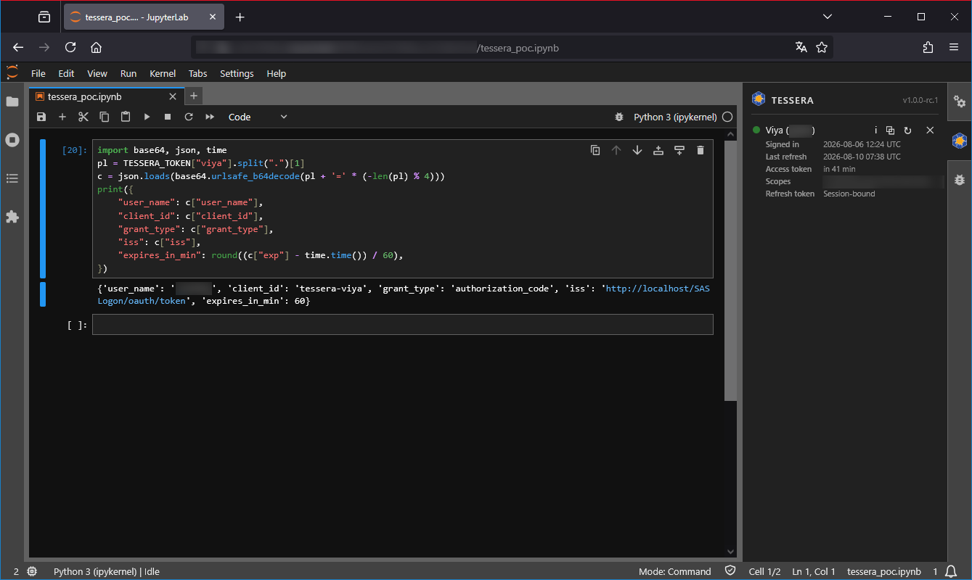Open the Edit menu
The height and width of the screenshot is (580, 972).
66,73
